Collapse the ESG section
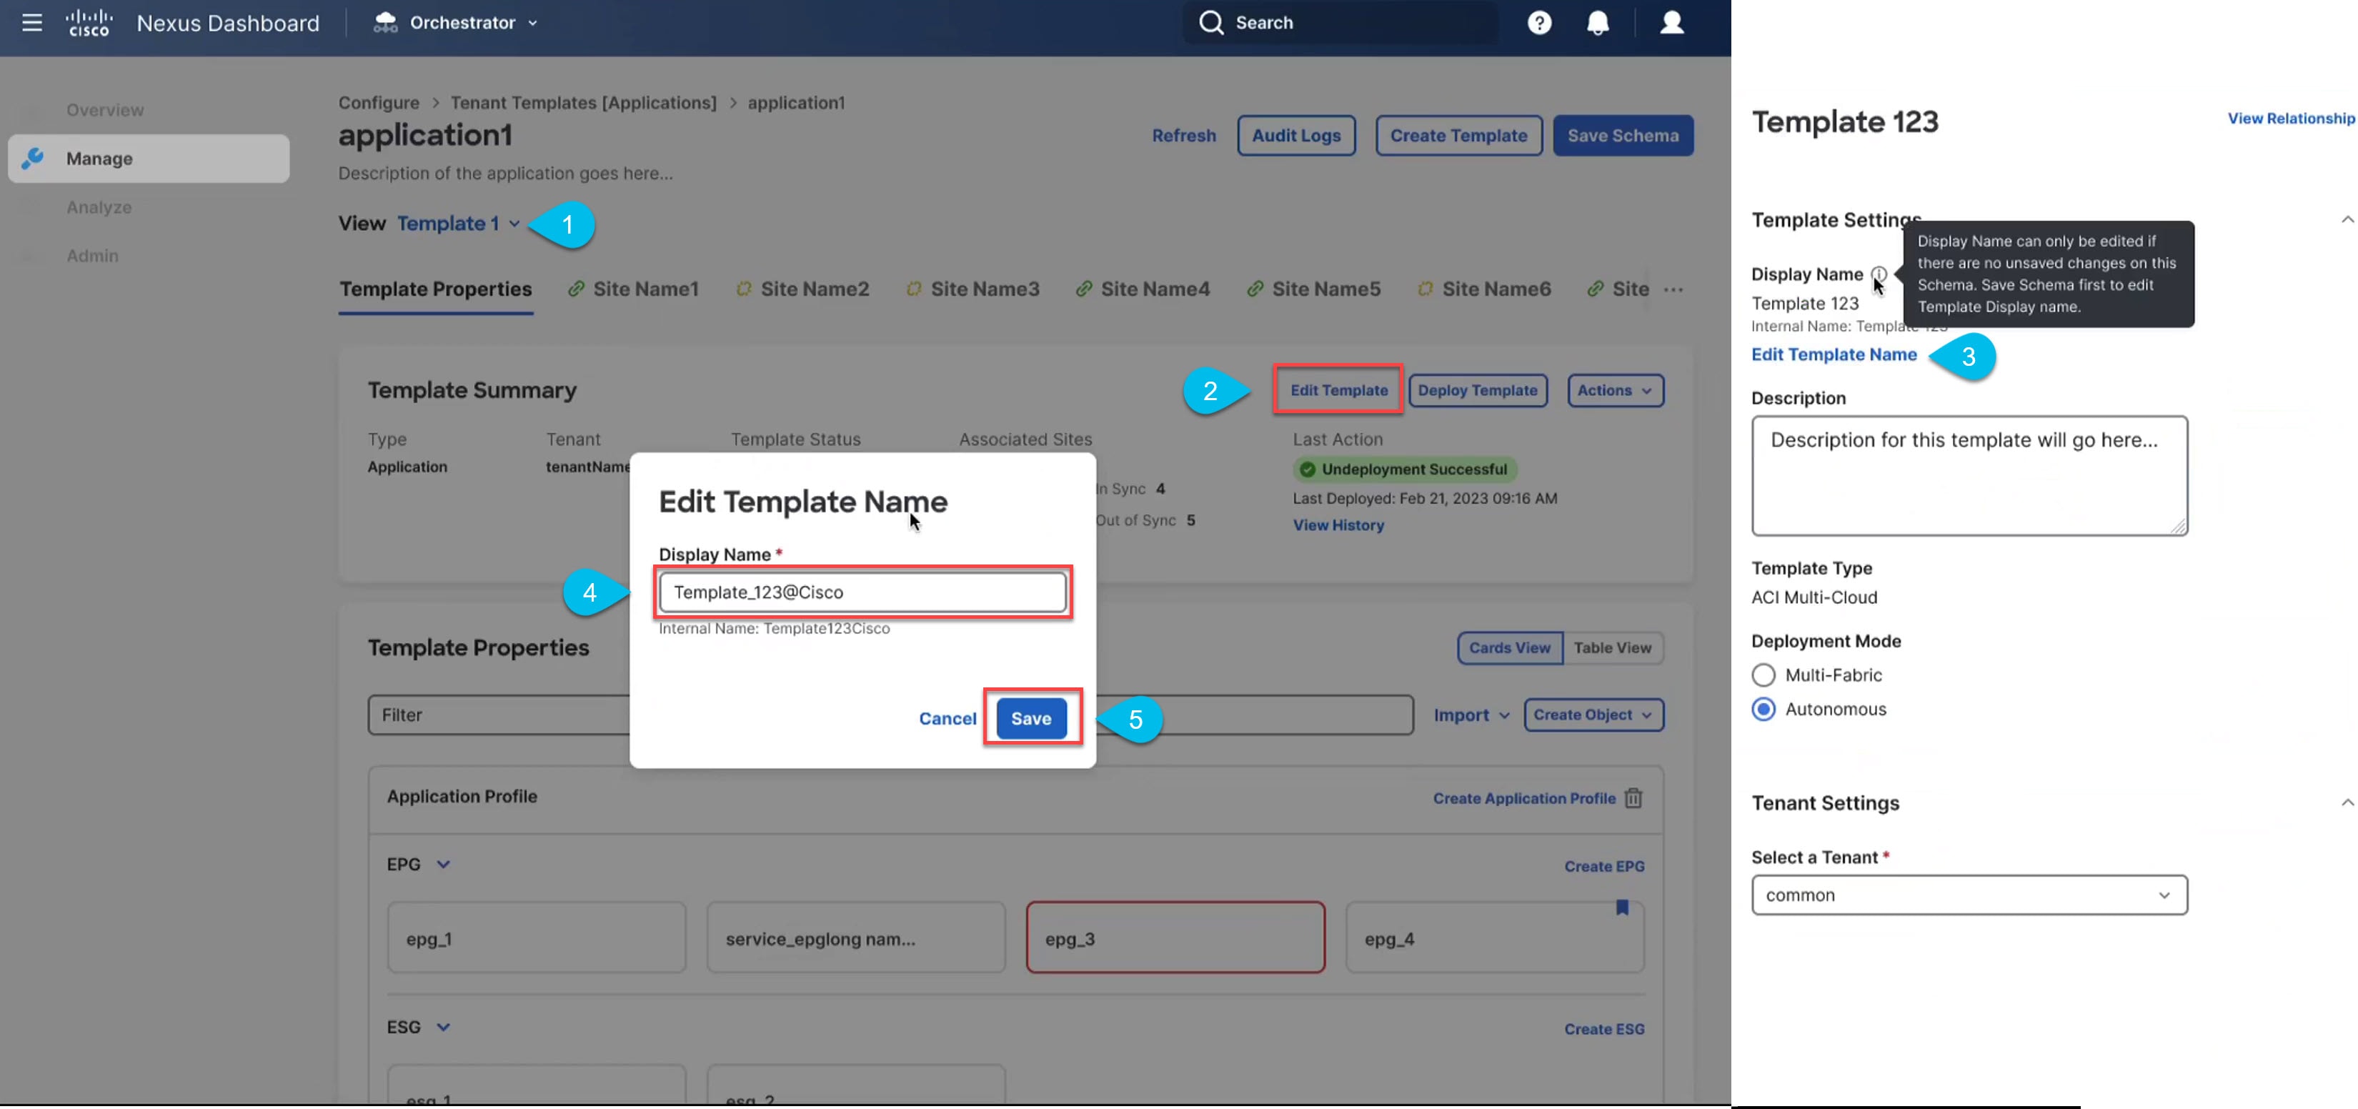The image size is (2358, 1109). (443, 1028)
